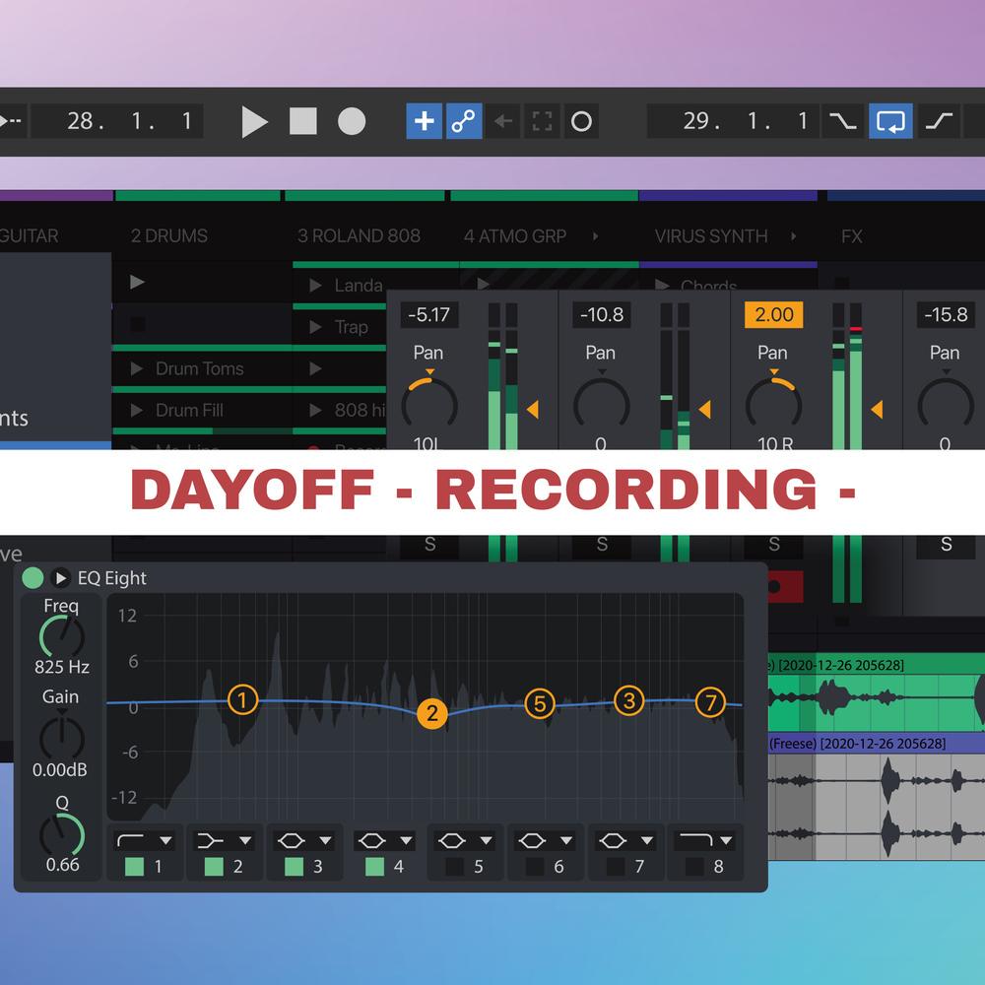This screenshot has width=985, height=985.
Task: Launch the Drum Toms clip
Action: click(x=138, y=369)
